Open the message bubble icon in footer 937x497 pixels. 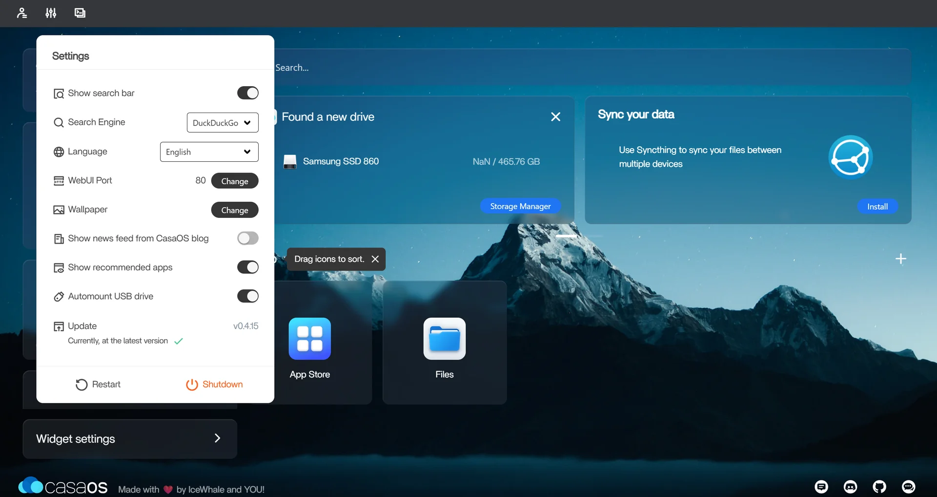tap(909, 486)
